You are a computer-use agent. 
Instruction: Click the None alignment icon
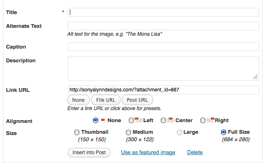click(x=103, y=120)
